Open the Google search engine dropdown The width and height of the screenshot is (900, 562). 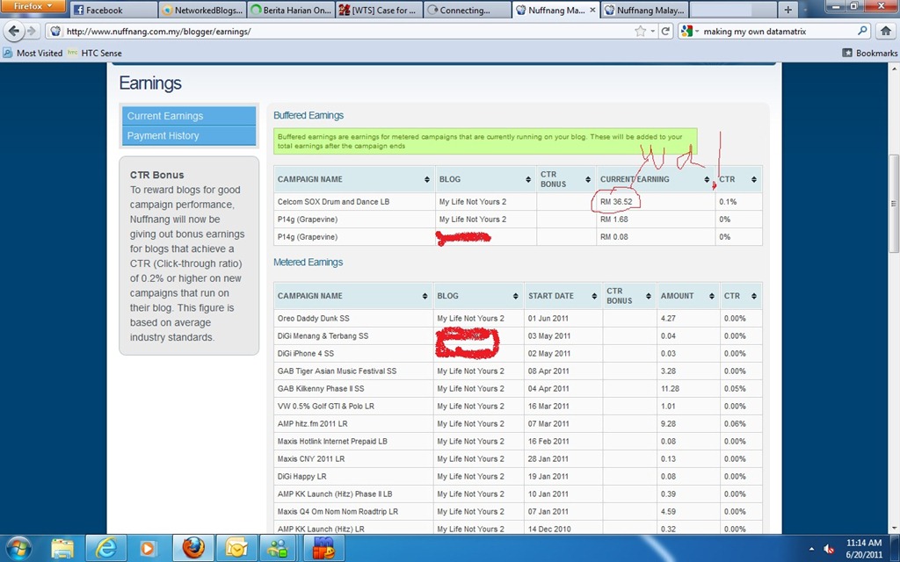(x=689, y=32)
